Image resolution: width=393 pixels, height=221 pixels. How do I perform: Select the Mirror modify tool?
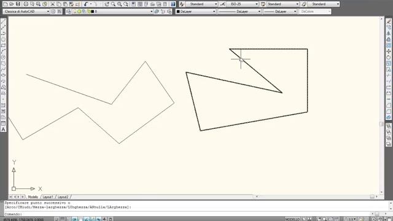[x=389, y=34]
